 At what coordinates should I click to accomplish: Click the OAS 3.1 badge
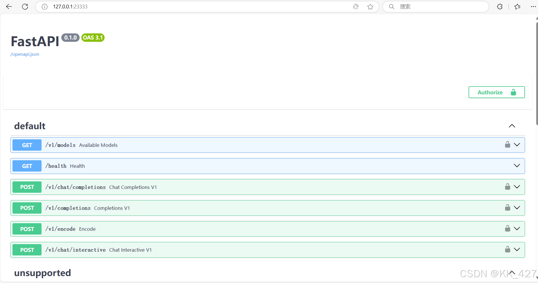tap(93, 38)
